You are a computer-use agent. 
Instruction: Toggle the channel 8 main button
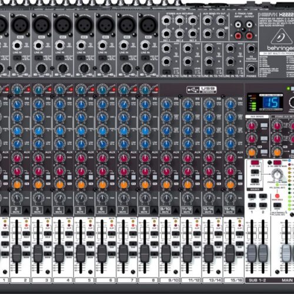[154, 254]
